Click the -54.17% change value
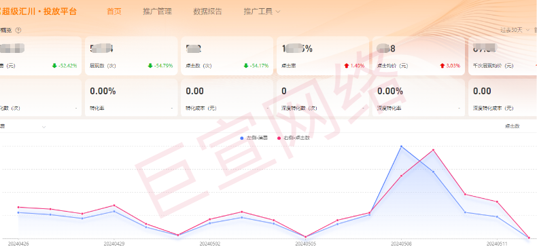The height and width of the screenshot is (251, 537). point(259,66)
